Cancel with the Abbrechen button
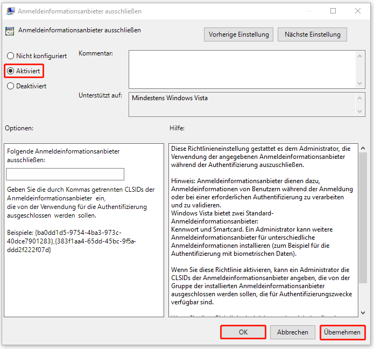The image size is (374, 349). pos(292,332)
